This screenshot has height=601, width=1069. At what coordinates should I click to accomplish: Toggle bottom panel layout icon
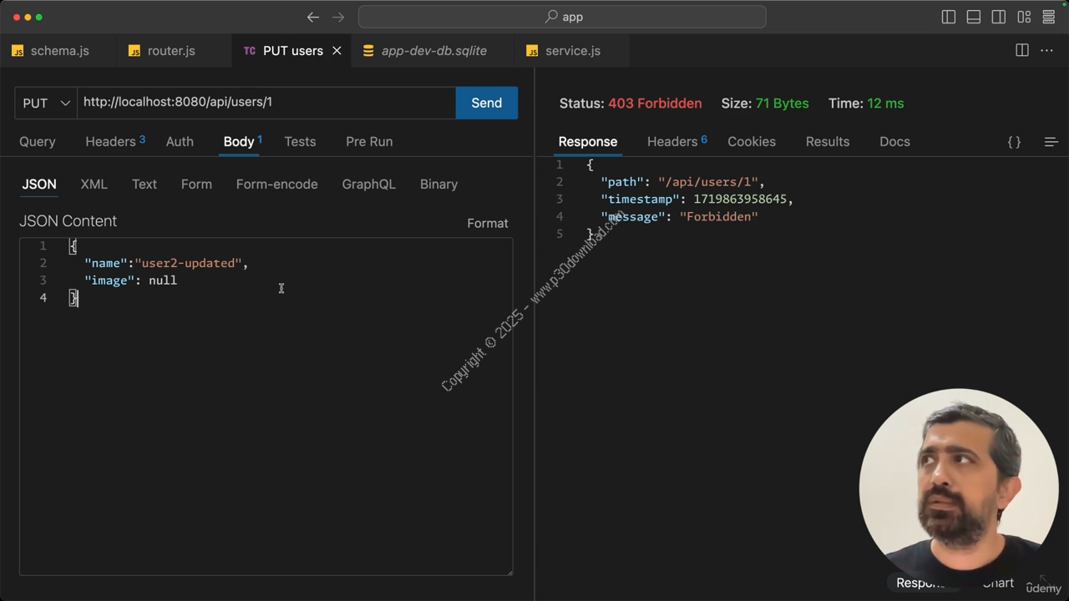[974, 17]
